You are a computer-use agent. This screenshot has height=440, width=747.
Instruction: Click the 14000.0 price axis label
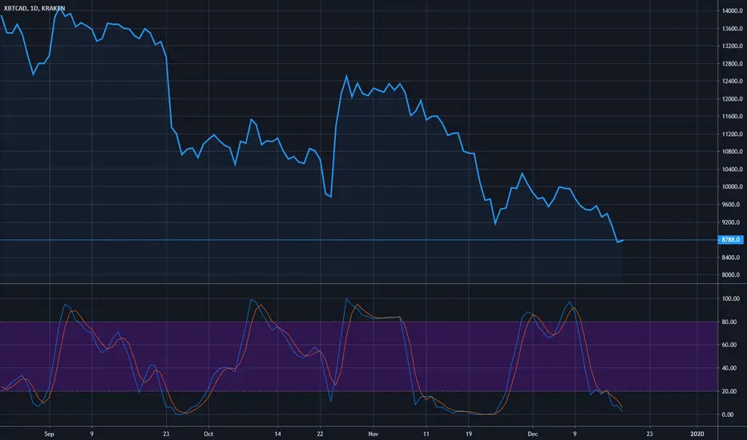click(x=732, y=10)
